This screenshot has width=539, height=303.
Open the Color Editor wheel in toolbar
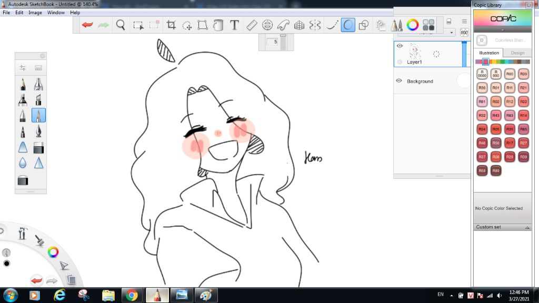click(x=413, y=25)
